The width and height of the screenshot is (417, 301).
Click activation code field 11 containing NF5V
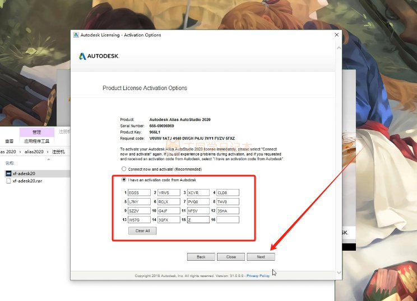coord(198,211)
